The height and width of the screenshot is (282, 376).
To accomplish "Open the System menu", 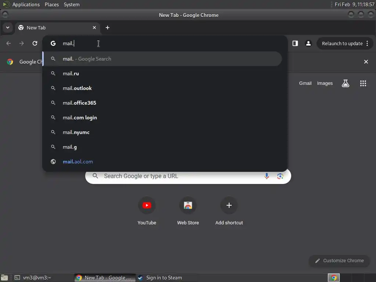I will point(72,4).
